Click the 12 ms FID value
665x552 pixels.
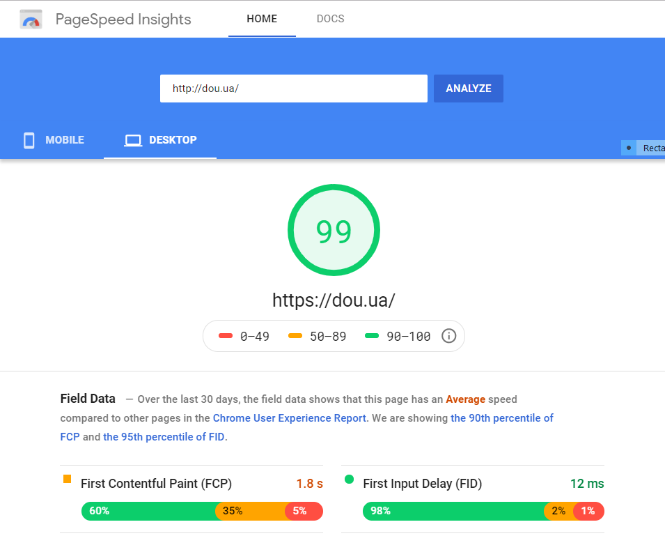[587, 484]
